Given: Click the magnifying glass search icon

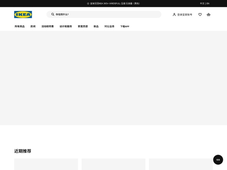Looking at the screenshot, I should click(x=53, y=14).
